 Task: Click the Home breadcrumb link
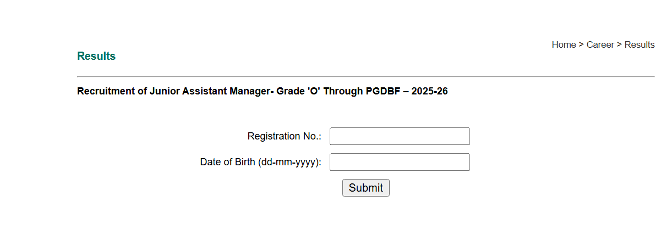coord(564,44)
